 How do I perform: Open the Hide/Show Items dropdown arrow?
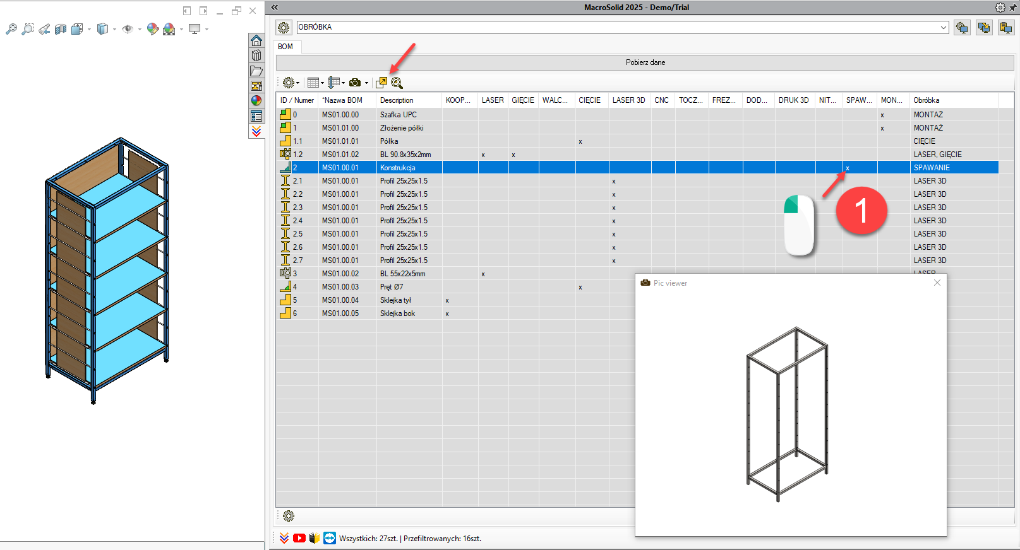[x=140, y=29]
